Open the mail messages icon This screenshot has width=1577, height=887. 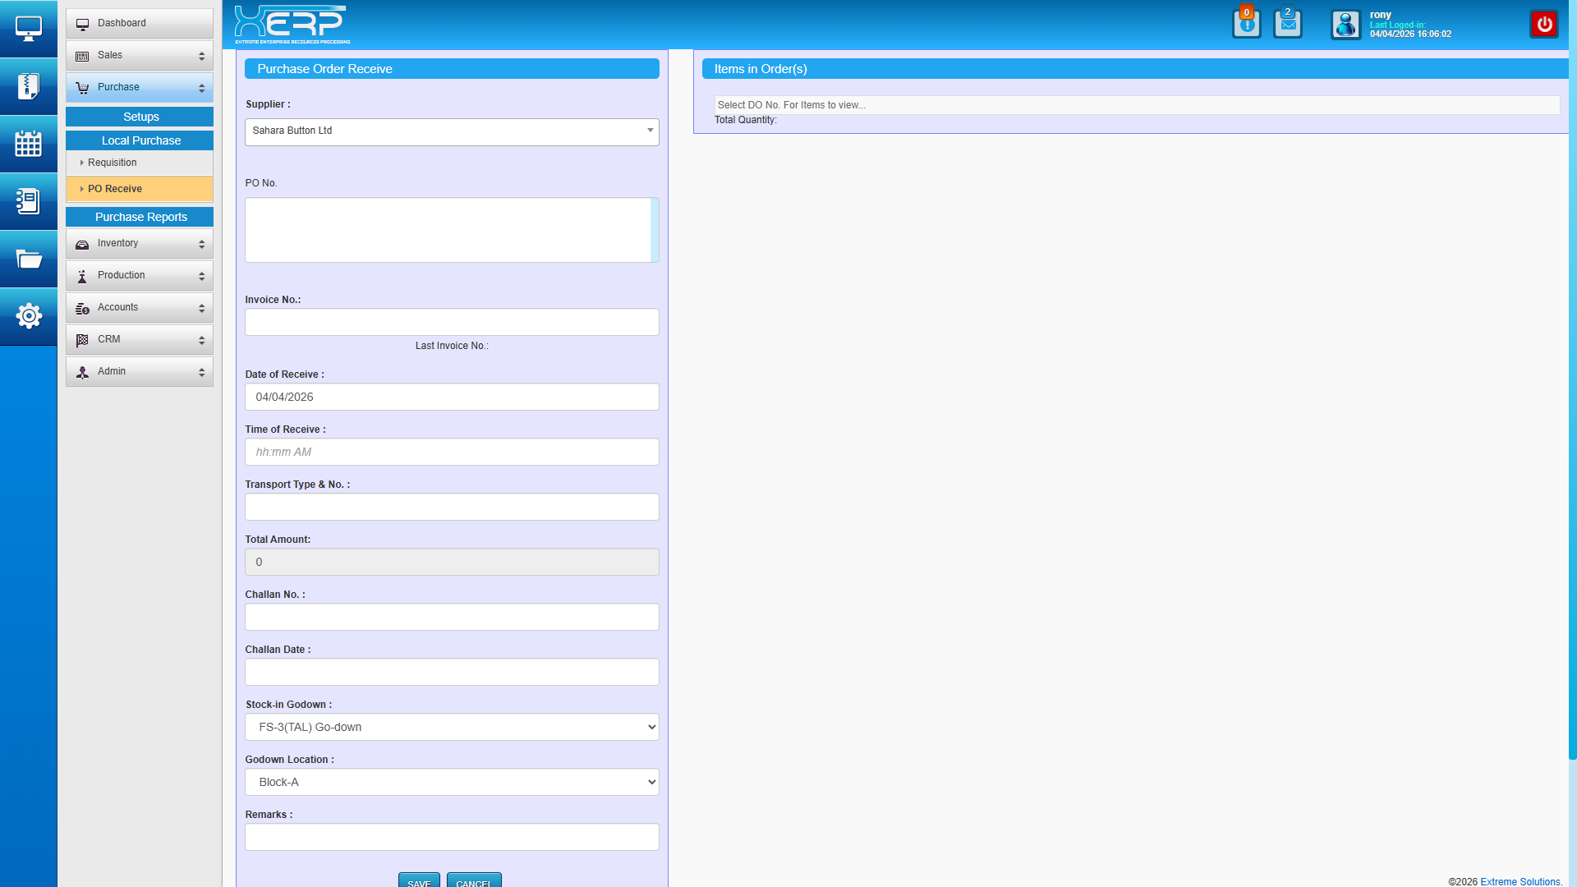coord(1287,24)
